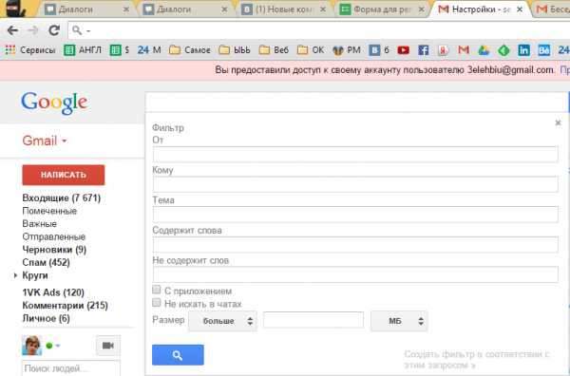Open the Yandex bookmark

[x=443, y=50]
